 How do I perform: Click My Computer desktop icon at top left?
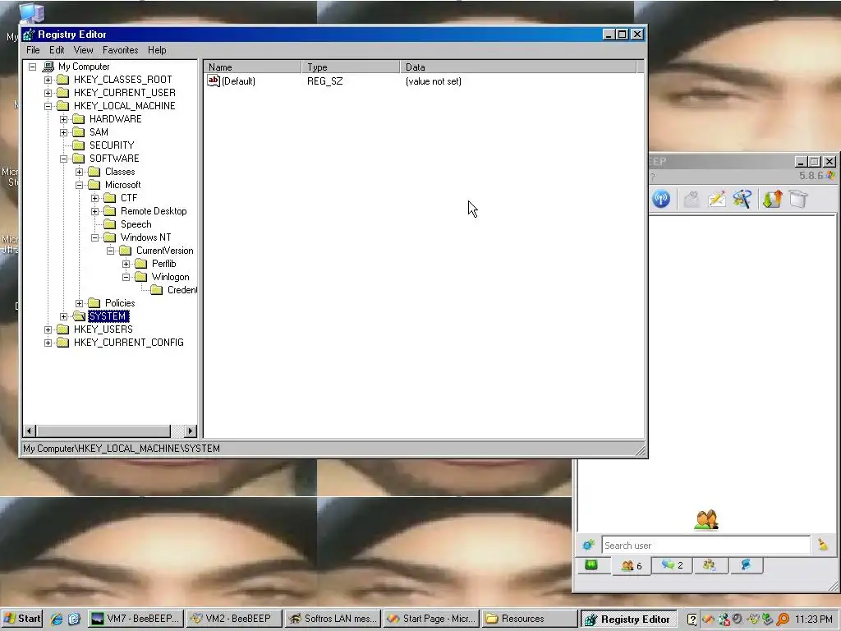pos(32,13)
